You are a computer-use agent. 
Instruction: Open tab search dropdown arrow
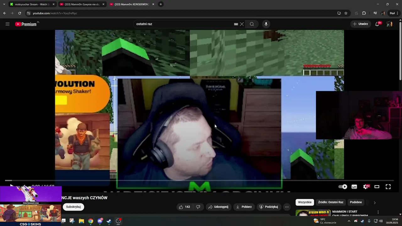(4, 4)
